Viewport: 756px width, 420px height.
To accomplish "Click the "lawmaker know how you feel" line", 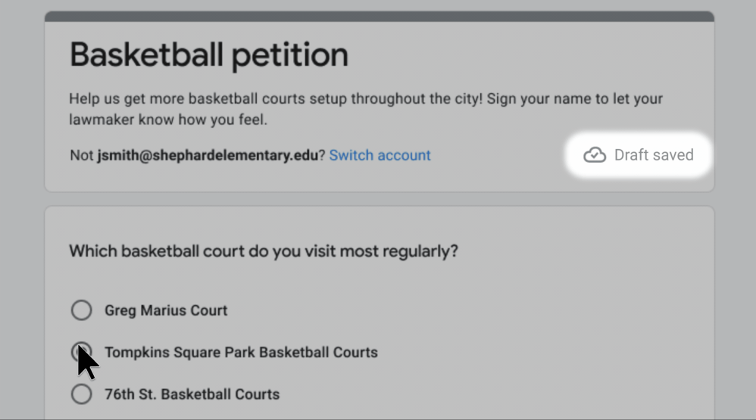I will pyautogui.click(x=168, y=120).
